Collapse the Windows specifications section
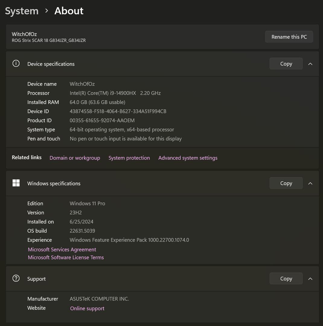 pyautogui.click(x=310, y=183)
